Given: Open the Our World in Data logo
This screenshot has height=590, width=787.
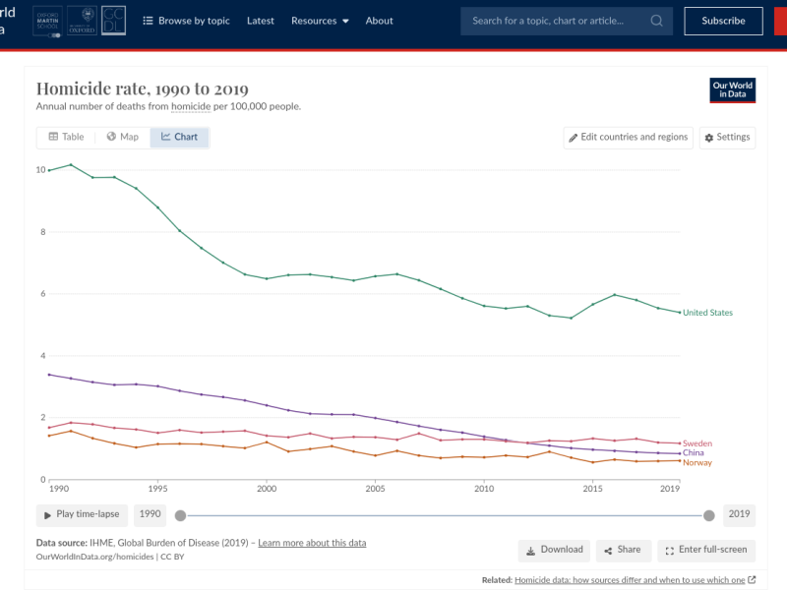Looking at the screenshot, I should (x=732, y=89).
